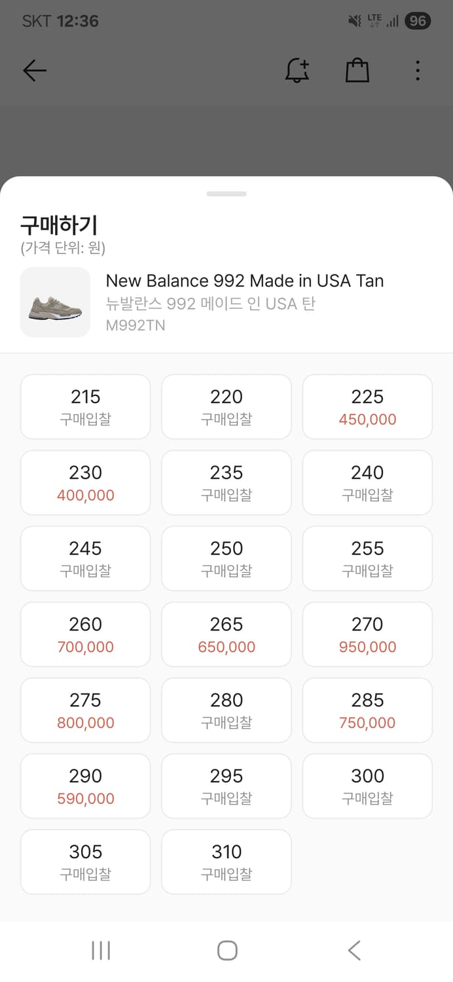The width and height of the screenshot is (453, 982).
Task: Select size 270 priced 950,000
Action: 367,634
